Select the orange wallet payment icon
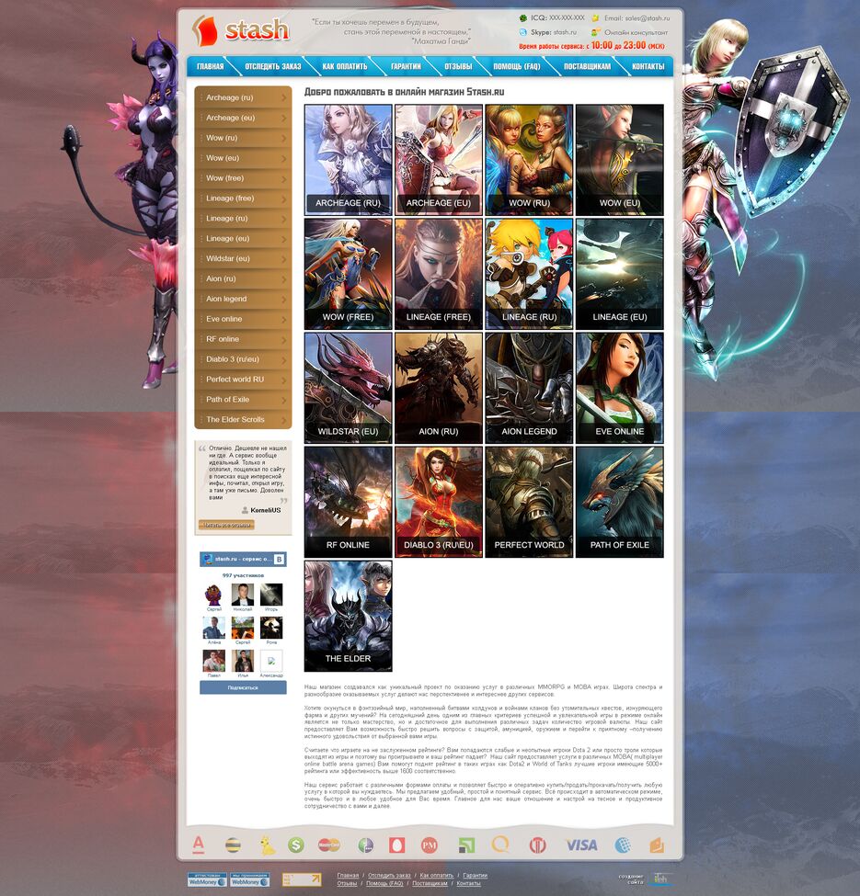This screenshot has height=896, width=860. point(657,845)
